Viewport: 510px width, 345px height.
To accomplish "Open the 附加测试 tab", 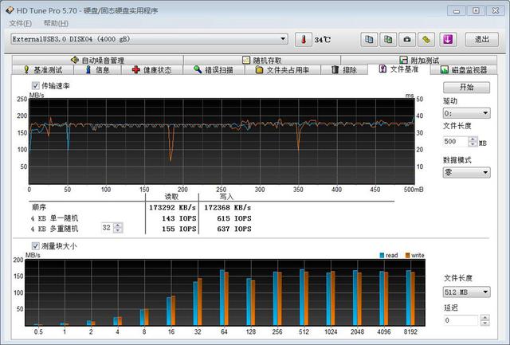I will (x=419, y=60).
